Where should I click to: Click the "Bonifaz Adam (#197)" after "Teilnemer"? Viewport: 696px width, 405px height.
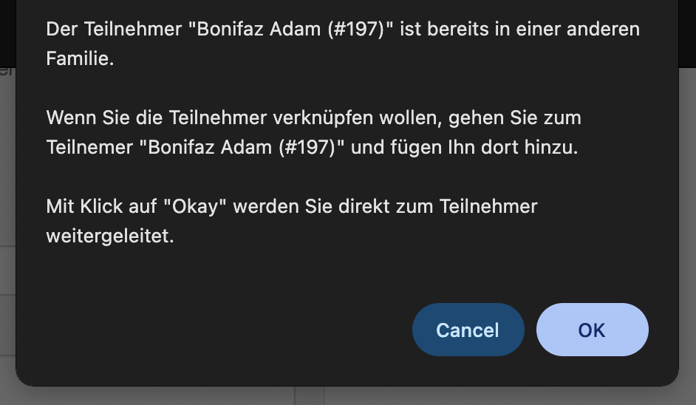[242, 147]
